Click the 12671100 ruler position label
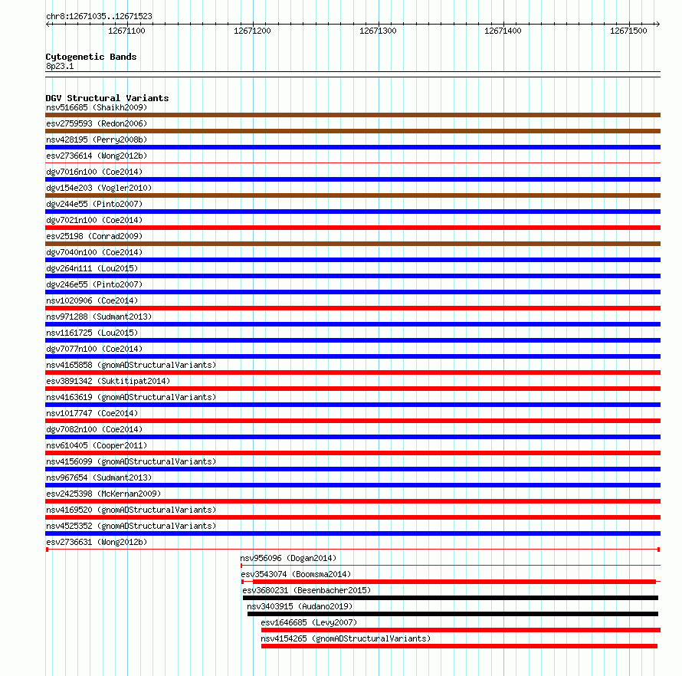The width and height of the screenshot is (682, 676). click(126, 31)
